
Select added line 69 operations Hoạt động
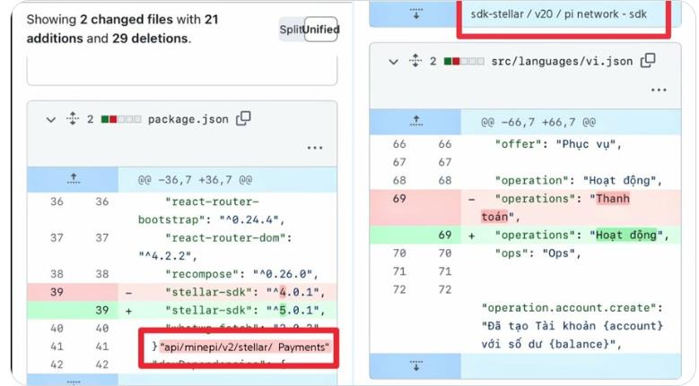point(525,235)
